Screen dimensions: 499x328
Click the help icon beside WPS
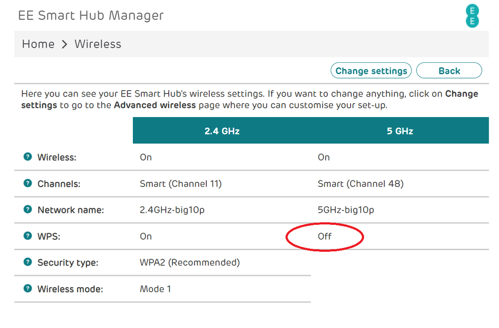click(27, 236)
